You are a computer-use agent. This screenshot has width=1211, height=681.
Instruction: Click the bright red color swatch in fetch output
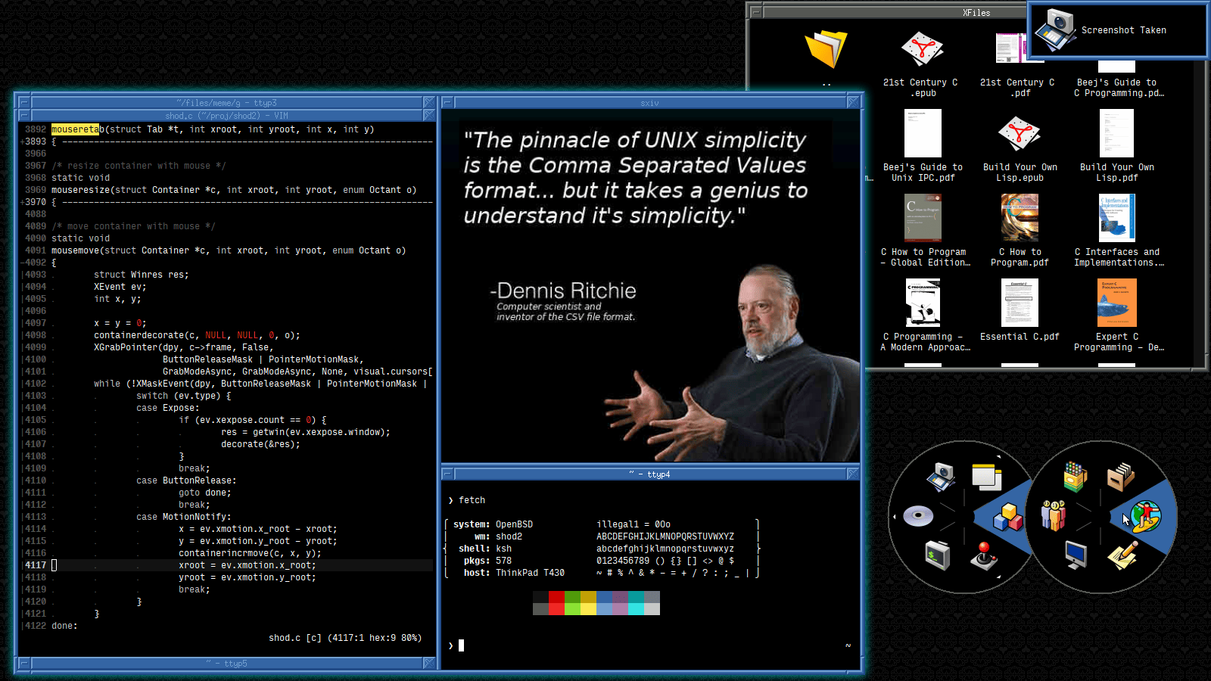click(x=556, y=608)
